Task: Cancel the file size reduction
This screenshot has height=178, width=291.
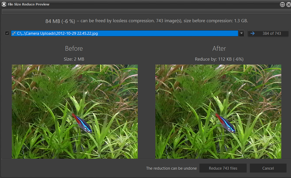Action: point(268,168)
